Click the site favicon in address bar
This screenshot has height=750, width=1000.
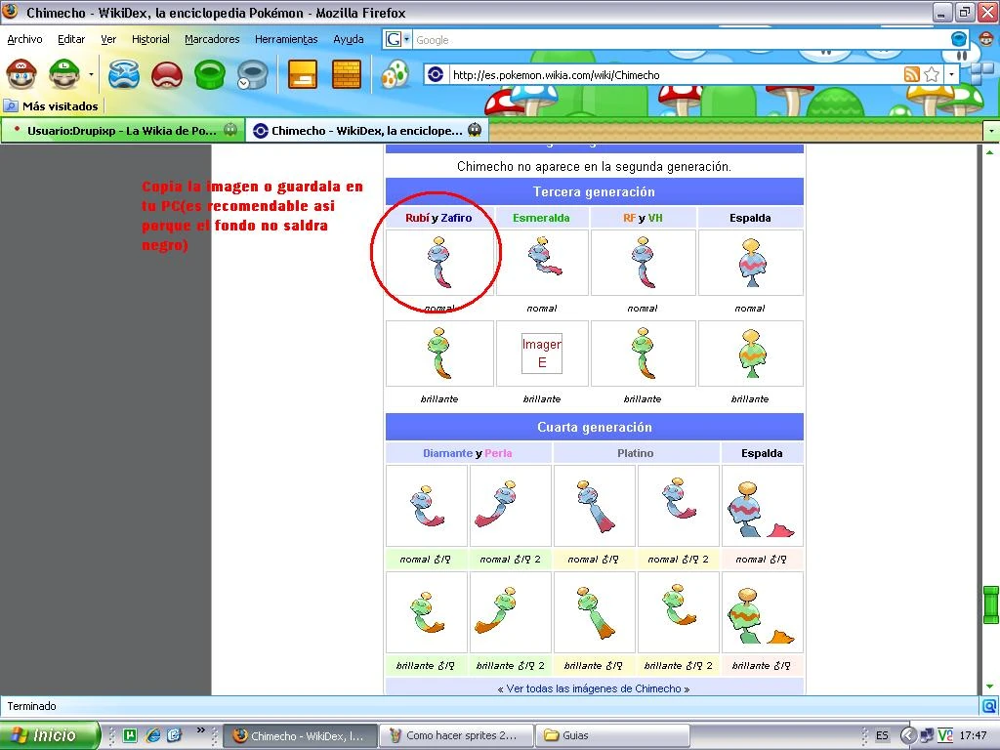tap(436, 74)
